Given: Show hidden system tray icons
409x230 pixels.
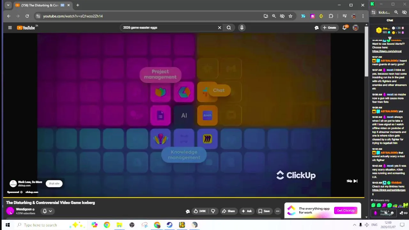Looking at the screenshot, I should pyautogui.click(x=354, y=225).
